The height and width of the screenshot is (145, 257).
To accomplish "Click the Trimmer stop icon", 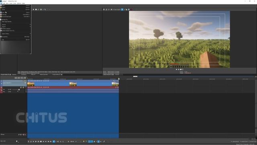I will pos(36,10).
